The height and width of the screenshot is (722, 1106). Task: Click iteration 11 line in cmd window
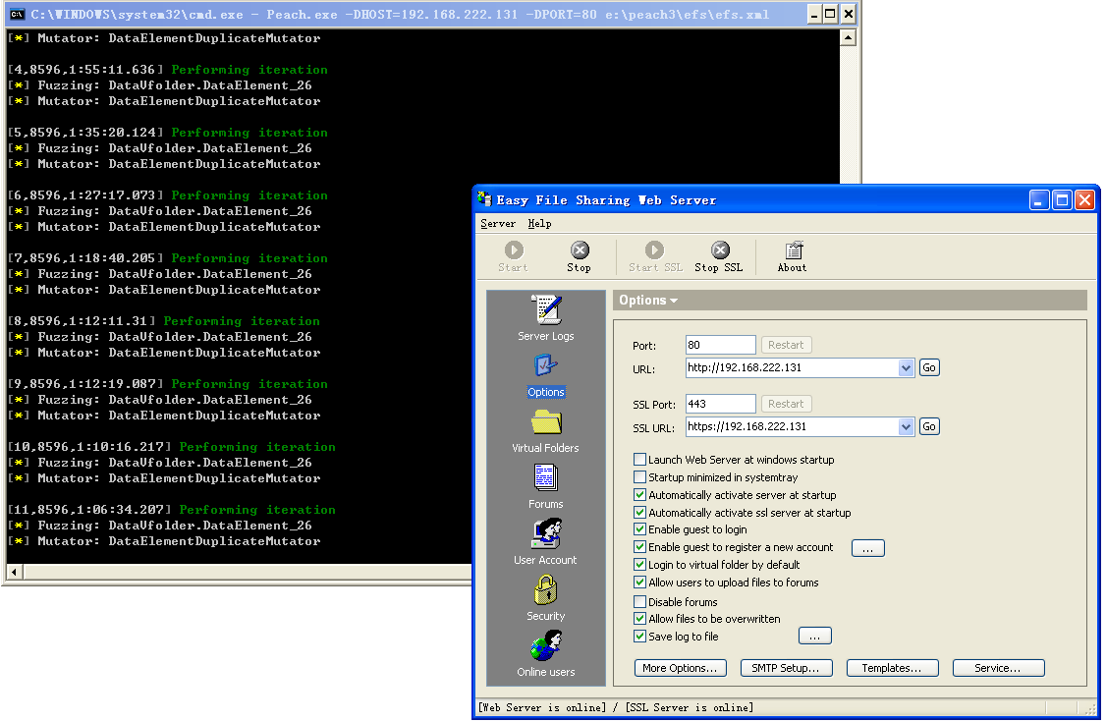[172, 510]
